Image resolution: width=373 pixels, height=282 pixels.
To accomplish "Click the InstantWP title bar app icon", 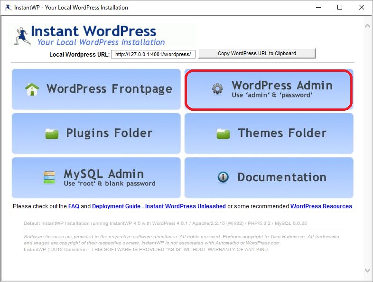I will [8, 8].
